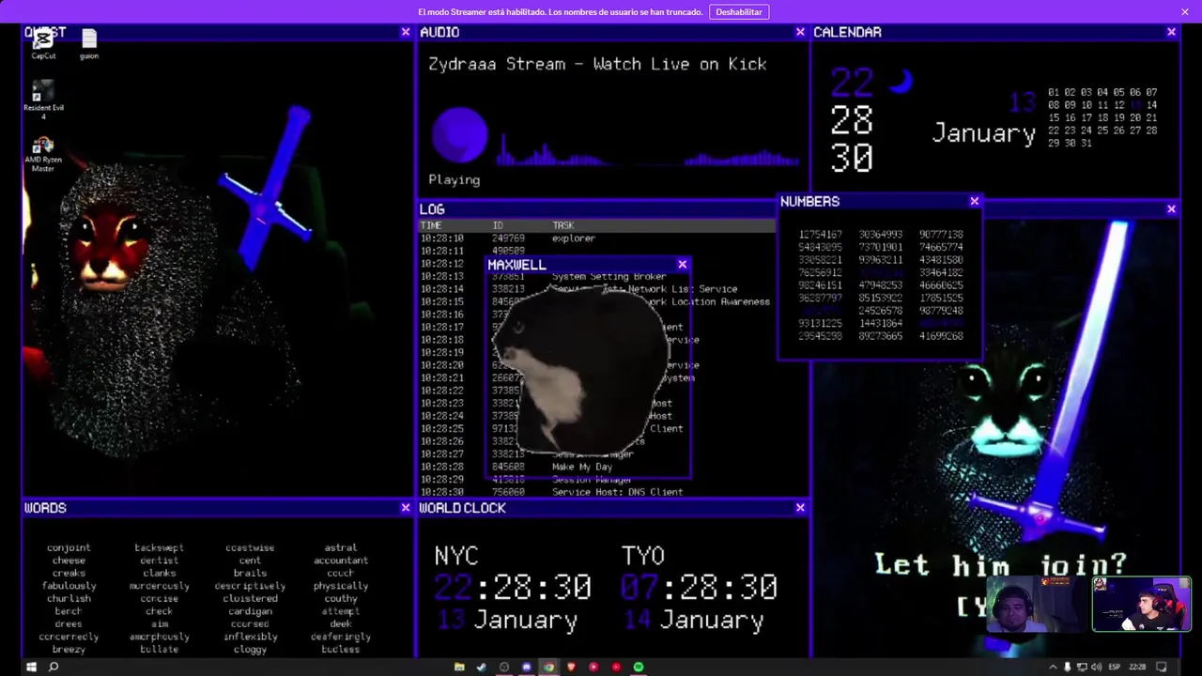Viewport: 1202px width, 676px height.
Task: Select the explorer row in Log
Action: 597,238
